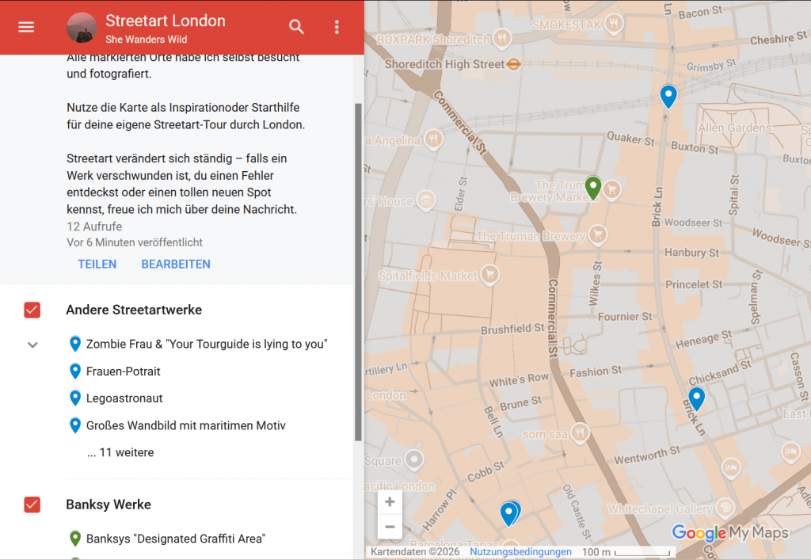Click the museum icon beside 's House label
Image resolution: width=811 pixels, height=560 pixels.
tap(425, 200)
